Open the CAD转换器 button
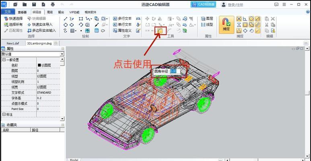The image size is (311, 161). click(203, 4)
